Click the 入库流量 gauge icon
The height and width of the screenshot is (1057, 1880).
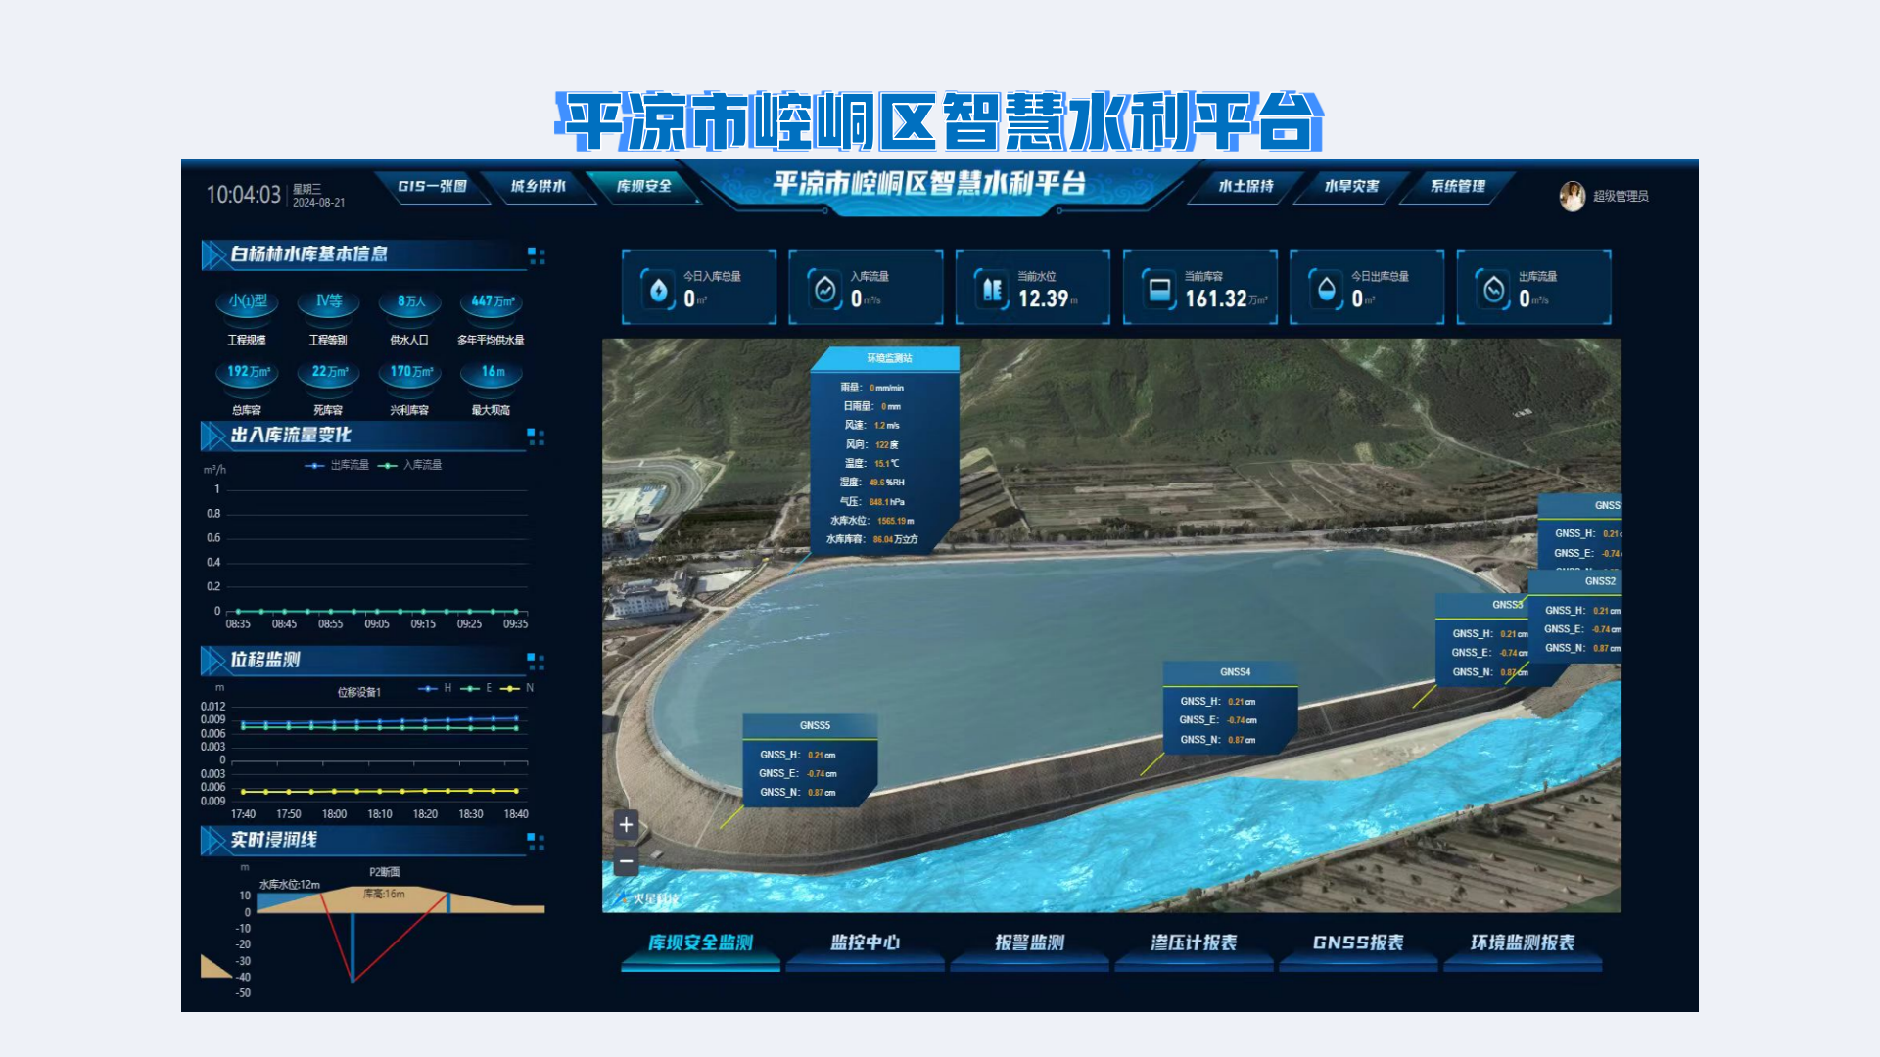(x=825, y=289)
